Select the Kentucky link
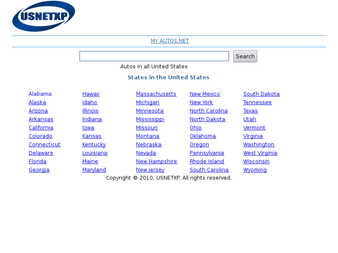Image resolution: width=338 pixels, height=253 pixels. [x=94, y=144]
